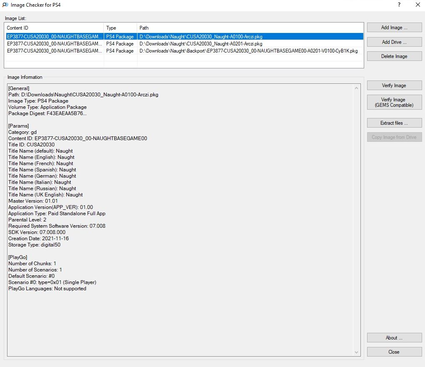This screenshot has width=425, height=367.
Task: Open the Extract files dialog
Action: point(394,123)
